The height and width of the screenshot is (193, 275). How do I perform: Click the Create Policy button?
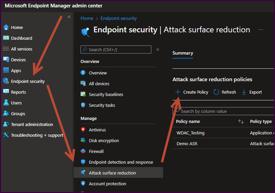click(x=191, y=92)
